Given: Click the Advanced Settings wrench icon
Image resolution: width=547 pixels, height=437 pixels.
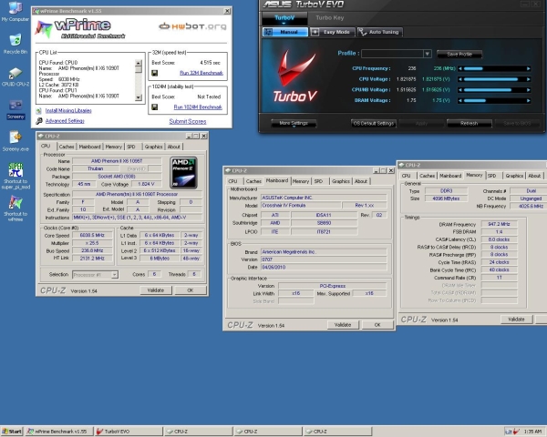Looking at the screenshot, I should [38, 121].
